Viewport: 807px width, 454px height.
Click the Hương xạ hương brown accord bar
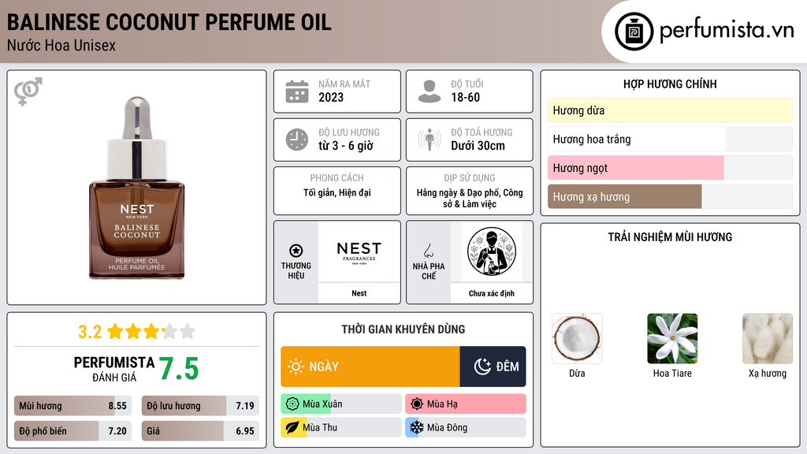(670, 196)
